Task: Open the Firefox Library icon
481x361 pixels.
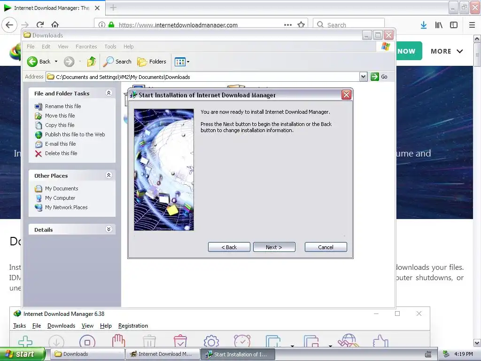Action: coord(439,25)
